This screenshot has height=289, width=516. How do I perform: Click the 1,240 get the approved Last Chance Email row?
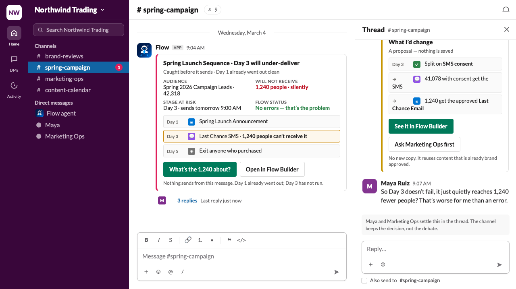(x=445, y=104)
